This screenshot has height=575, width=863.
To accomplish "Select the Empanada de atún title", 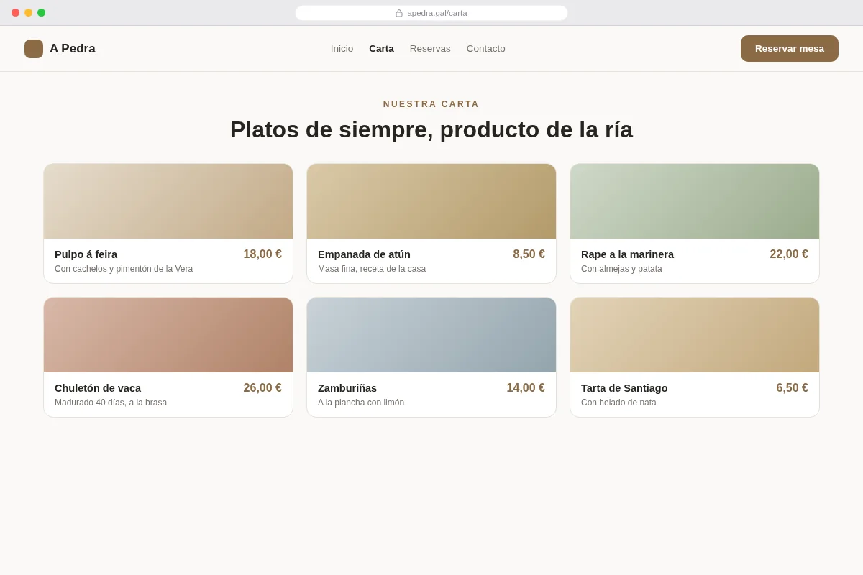I will [364, 254].
